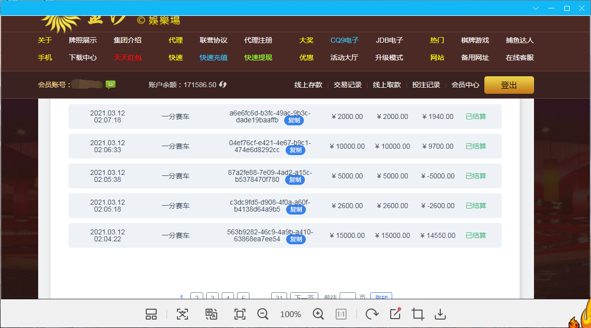The width and height of the screenshot is (591, 328).
Task: Save the image with download icon
Action: [440, 314]
